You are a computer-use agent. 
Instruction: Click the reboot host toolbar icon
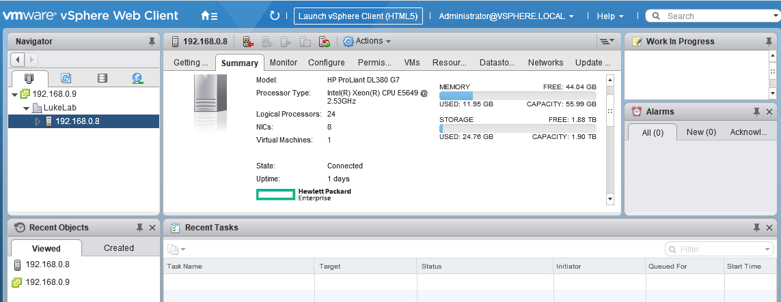point(325,42)
